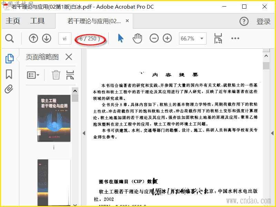276x207 pixels.
Task: Open help question mark icon
Action: click(244, 21)
